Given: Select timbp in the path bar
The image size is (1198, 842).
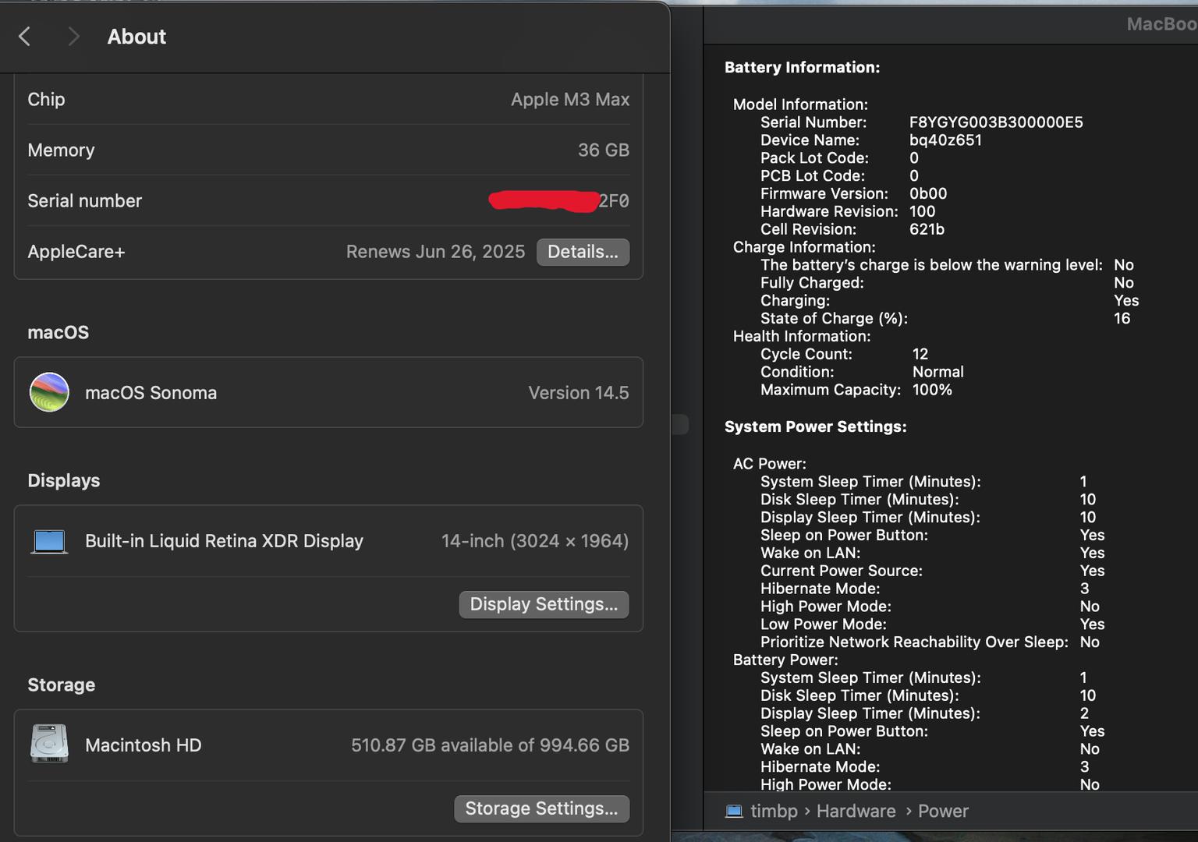Looking at the screenshot, I should 774,811.
